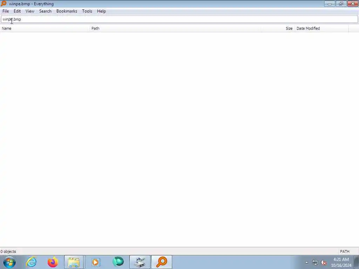Click the Everything magnifier taskbar icon
359x269 pixels.
162,262
